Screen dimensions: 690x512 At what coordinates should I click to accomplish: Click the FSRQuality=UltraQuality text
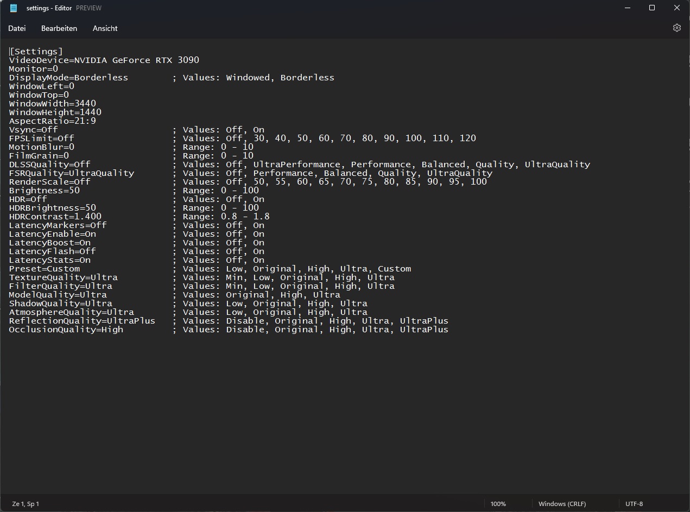(72, 173)
